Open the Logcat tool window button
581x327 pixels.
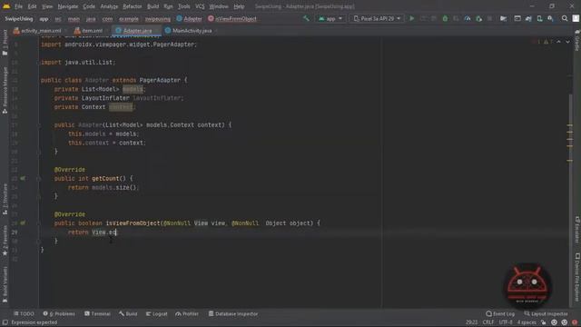coord(156,314)
